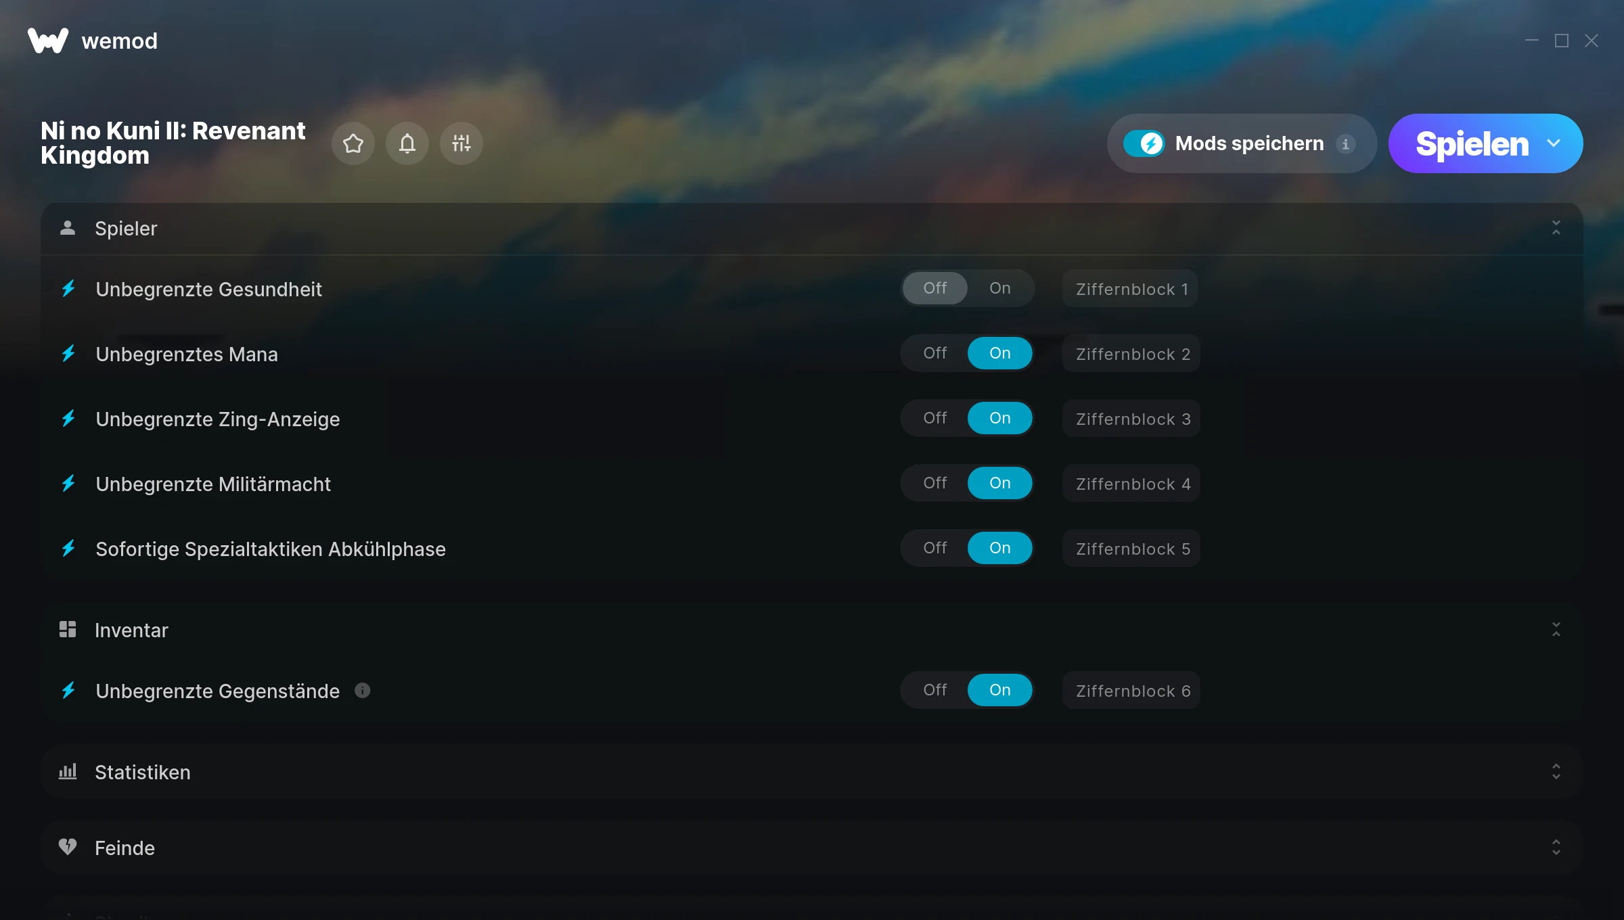1624x920 pixels.
Task: Toggle the Mods speichern switch
Action: pyautogui.click(x=1144, y=143)
